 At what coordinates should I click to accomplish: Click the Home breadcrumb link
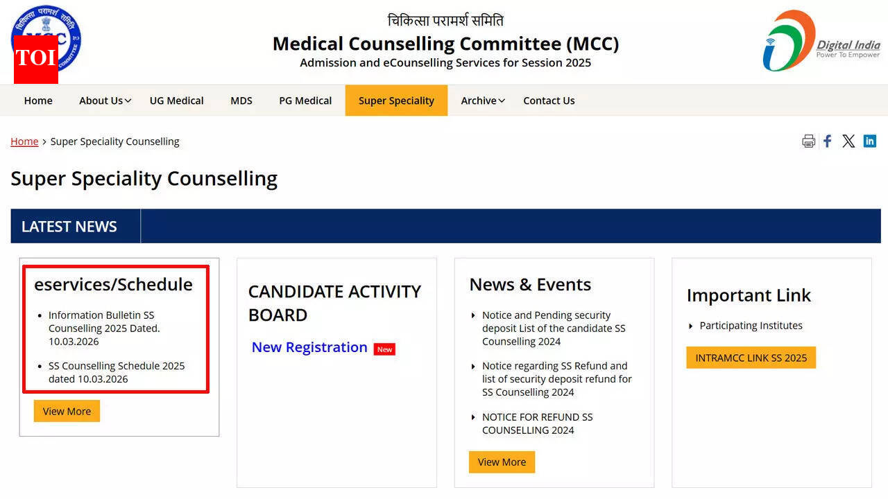[24, 141]
